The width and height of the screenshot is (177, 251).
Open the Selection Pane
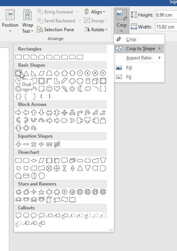[55, 30]
